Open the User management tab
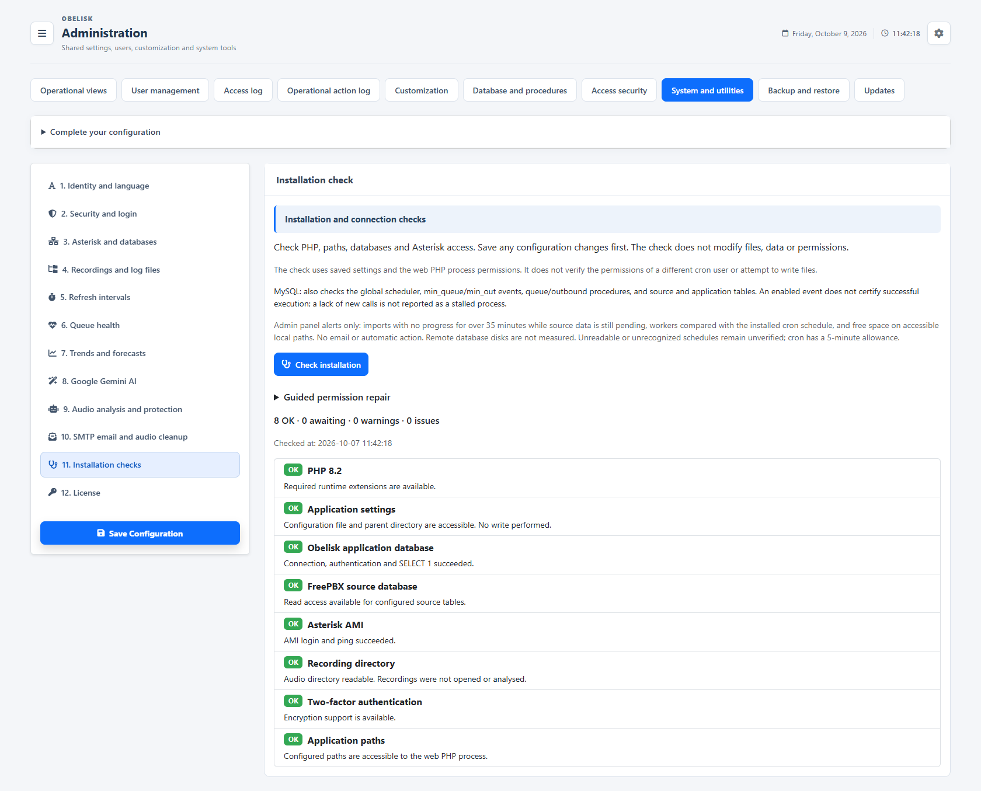 point(165,90)
